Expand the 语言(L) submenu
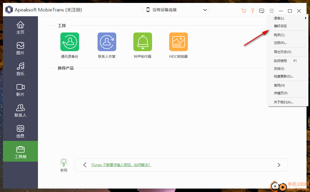Image resolution: width=310 pixels, height=192 pixels. coord(288,18)
